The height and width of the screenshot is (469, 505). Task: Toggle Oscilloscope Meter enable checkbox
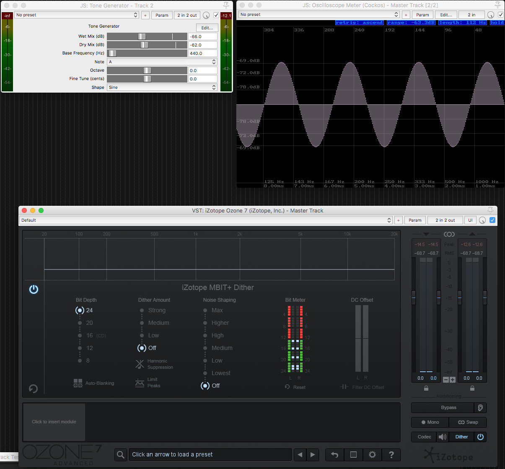pos(500,15)
